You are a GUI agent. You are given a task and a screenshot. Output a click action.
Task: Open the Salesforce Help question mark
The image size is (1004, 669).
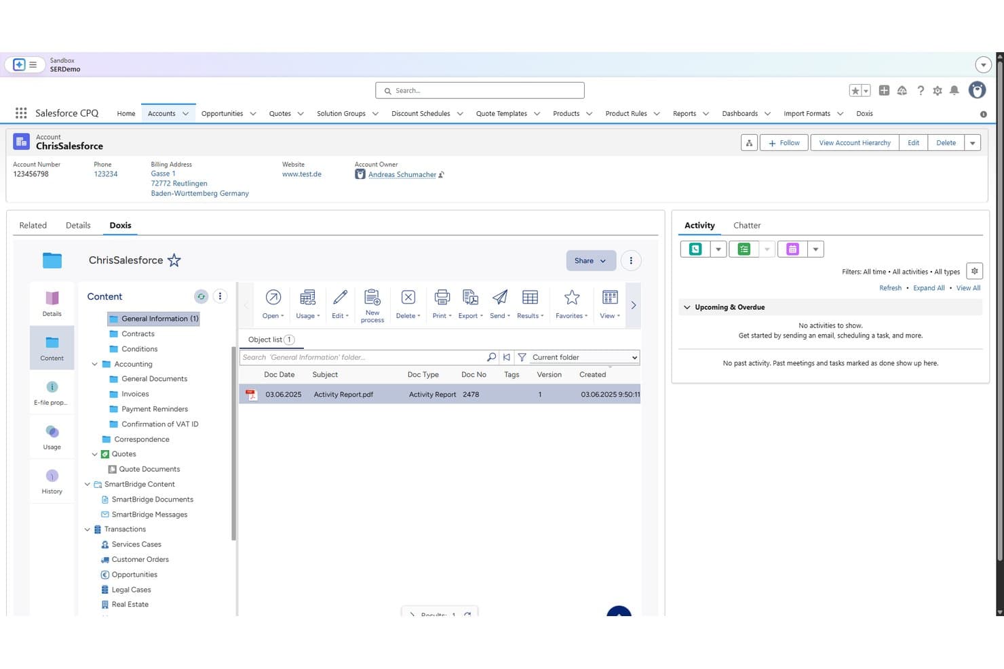(921, 90)
